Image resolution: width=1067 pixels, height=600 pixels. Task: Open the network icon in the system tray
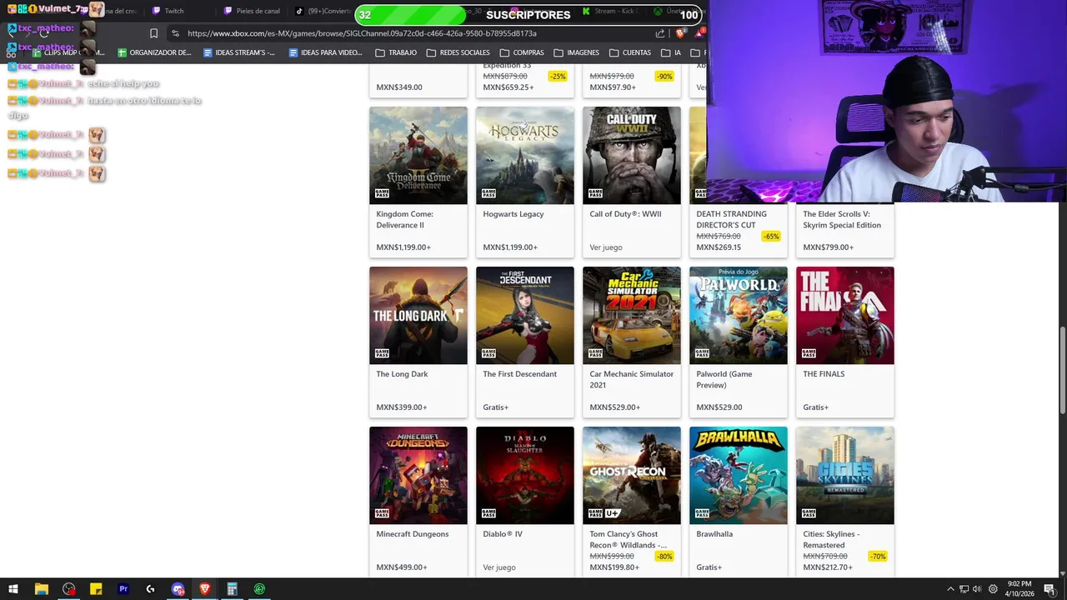964,589
